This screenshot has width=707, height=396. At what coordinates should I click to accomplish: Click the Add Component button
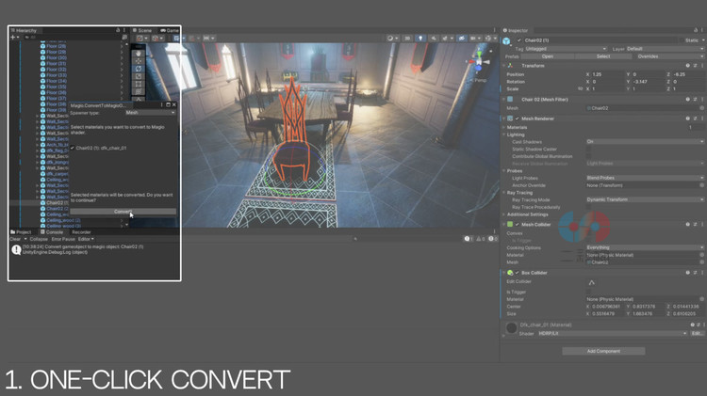click(x=603, y=351)
